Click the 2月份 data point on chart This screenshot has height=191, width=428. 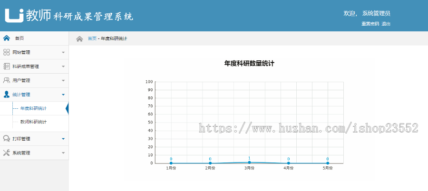click(x=210, y=163)
